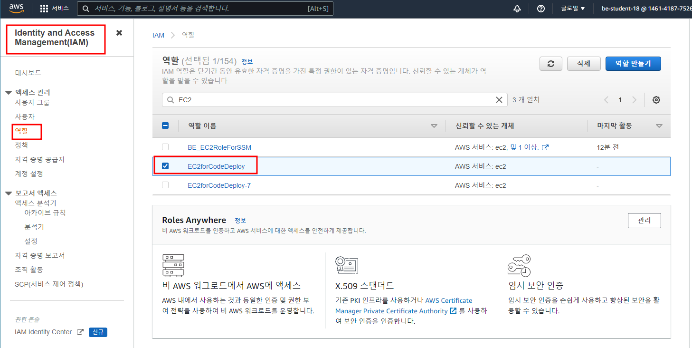Open 계정 설정 in the sidebar
The height and width of the screenshot is (348, 692).
coord(29,174)
